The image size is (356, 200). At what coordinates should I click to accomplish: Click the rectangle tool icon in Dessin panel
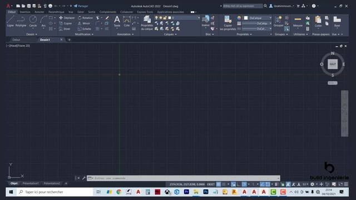[x=51, y=18]
